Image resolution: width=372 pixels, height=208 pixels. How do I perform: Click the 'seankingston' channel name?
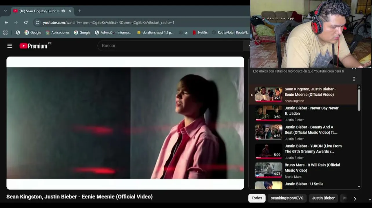(294, 101)
